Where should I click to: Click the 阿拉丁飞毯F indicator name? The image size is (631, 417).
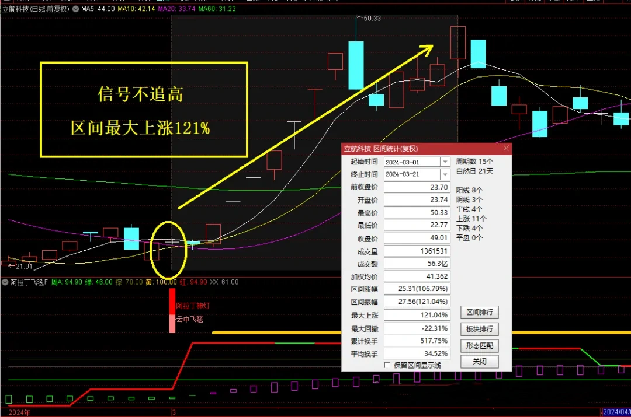pos(29,282)
